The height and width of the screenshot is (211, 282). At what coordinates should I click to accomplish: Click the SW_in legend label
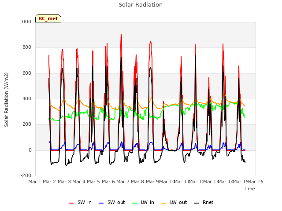[85, 202]
